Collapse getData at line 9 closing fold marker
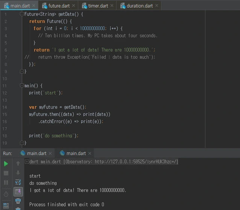 (22, 72)
